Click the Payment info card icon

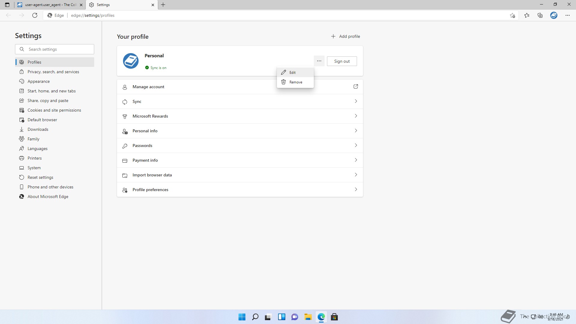(125, 160)
